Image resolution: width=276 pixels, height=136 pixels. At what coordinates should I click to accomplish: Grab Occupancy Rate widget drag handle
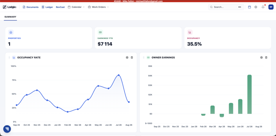pos(9,57)
